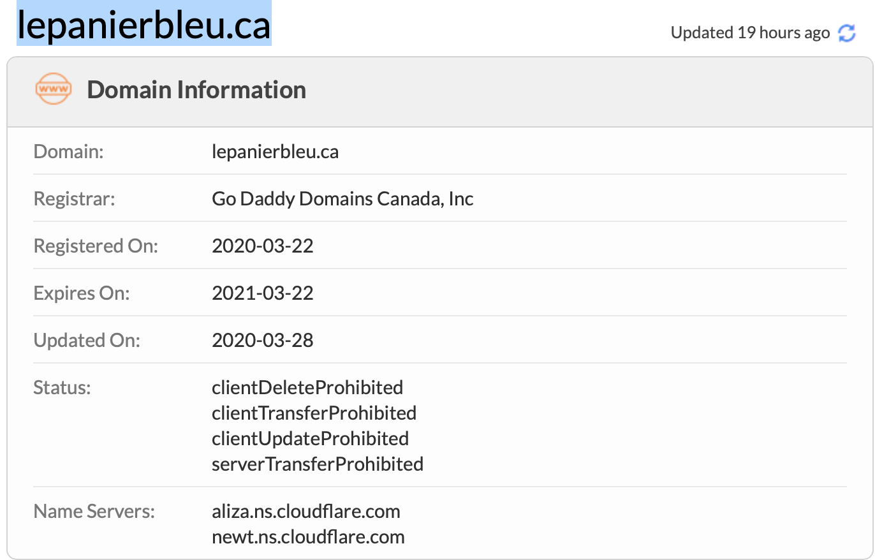Screen dimensions: 875x560
Task: Click Go Daddy Domains Canada, Inc registrar
Action: [x=342, y=199]
